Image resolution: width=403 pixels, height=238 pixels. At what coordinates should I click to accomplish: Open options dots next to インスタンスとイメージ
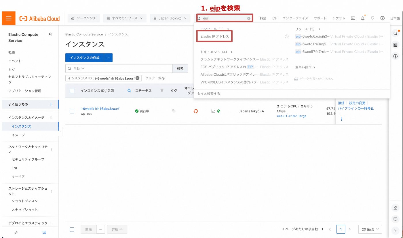click(51, 118)
